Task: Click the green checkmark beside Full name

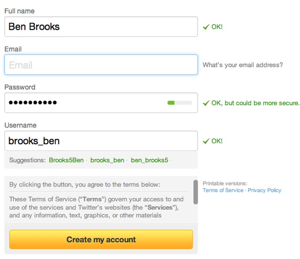Action: pos(206,27)
